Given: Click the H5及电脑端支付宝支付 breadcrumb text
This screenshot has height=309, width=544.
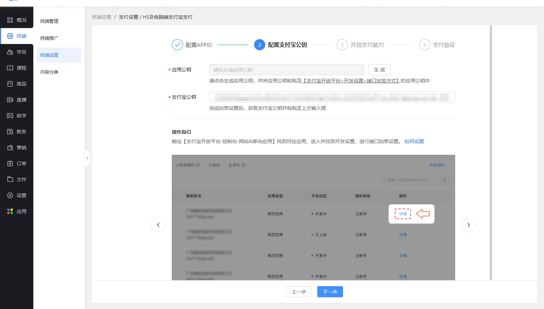Looking at the screenshot, I should coord(168,17).
